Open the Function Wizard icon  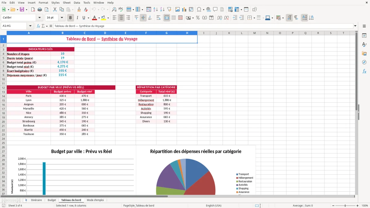pos(39,26)
